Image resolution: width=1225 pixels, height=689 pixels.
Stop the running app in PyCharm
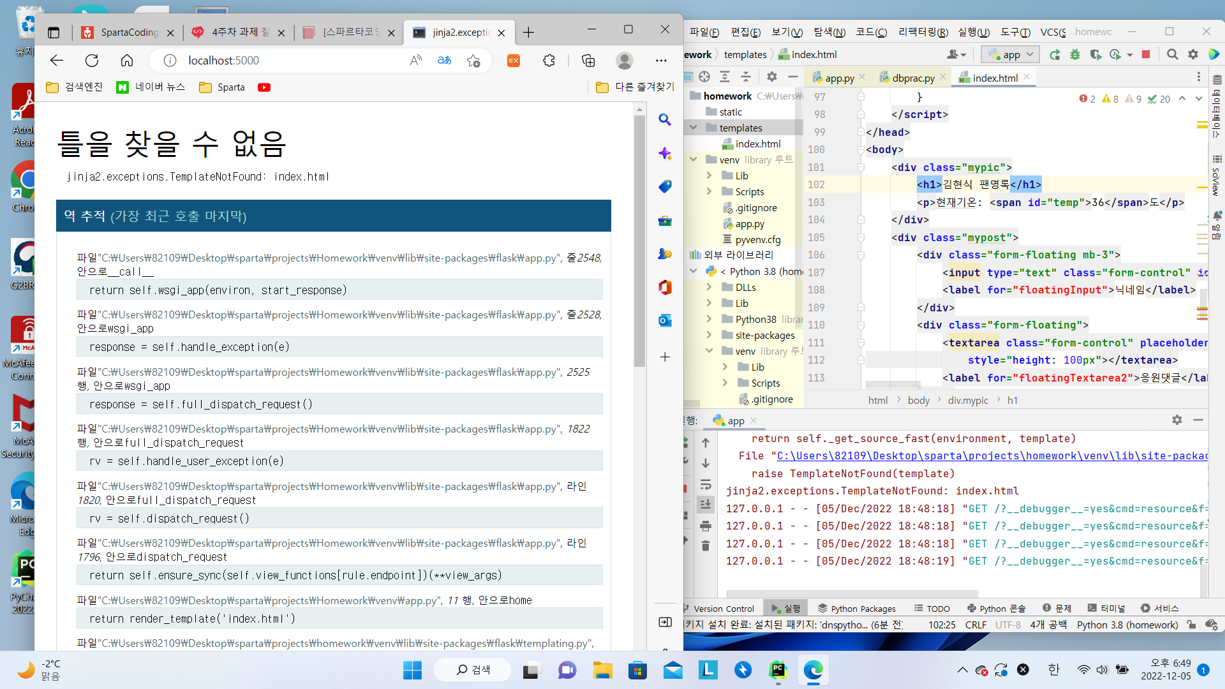click(x=1146, y=55)
